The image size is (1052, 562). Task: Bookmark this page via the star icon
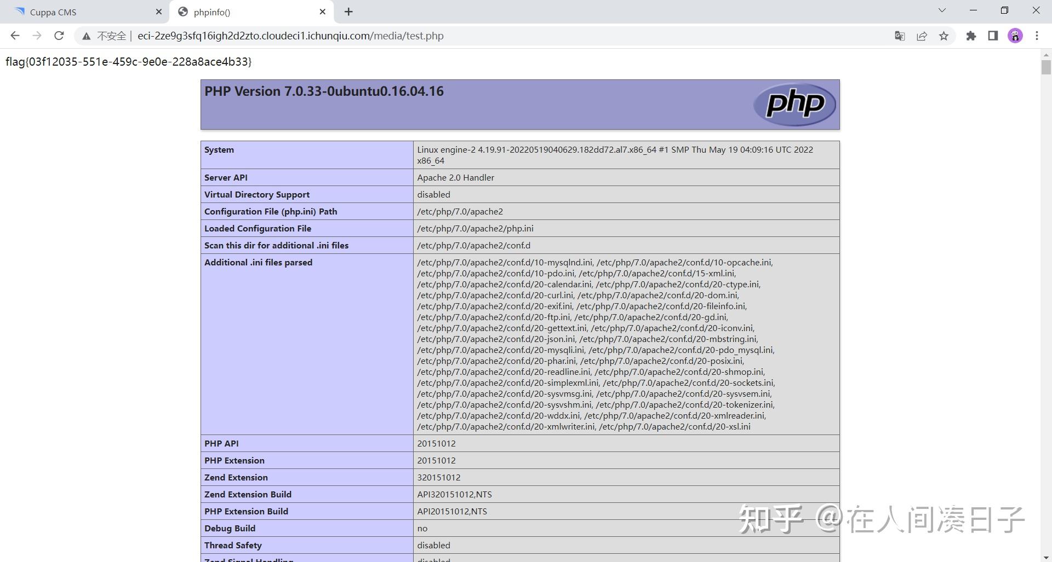(x=944, y=36)
